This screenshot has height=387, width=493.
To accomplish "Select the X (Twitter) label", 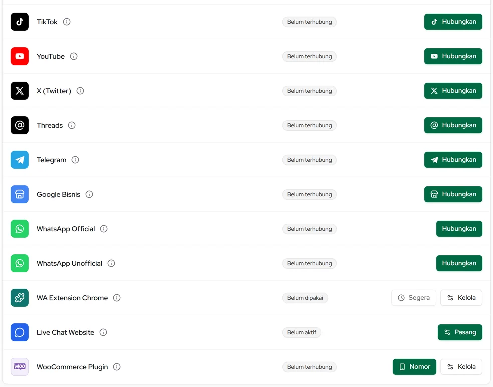I will click(x=54, y=91).
